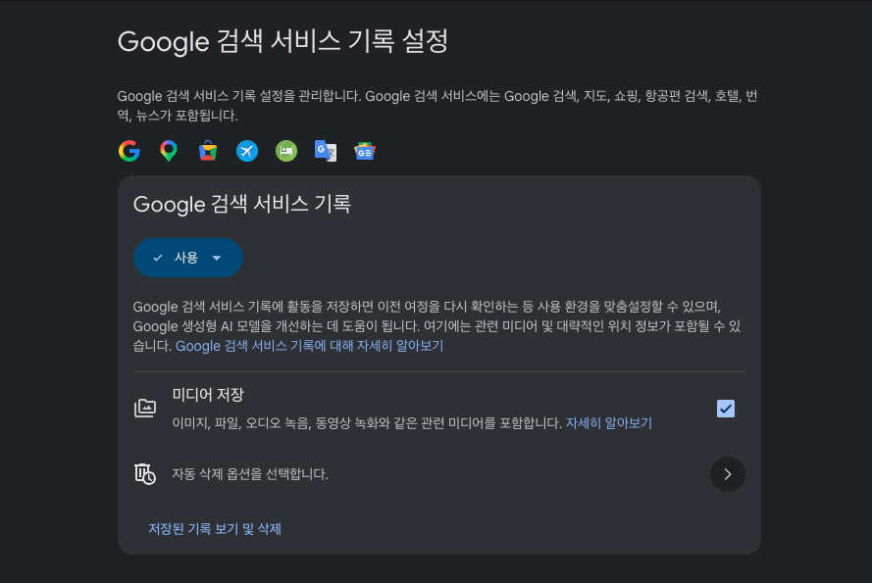Click 'Google 검색 서비스 기록 설정' page title

click(282, 41)
